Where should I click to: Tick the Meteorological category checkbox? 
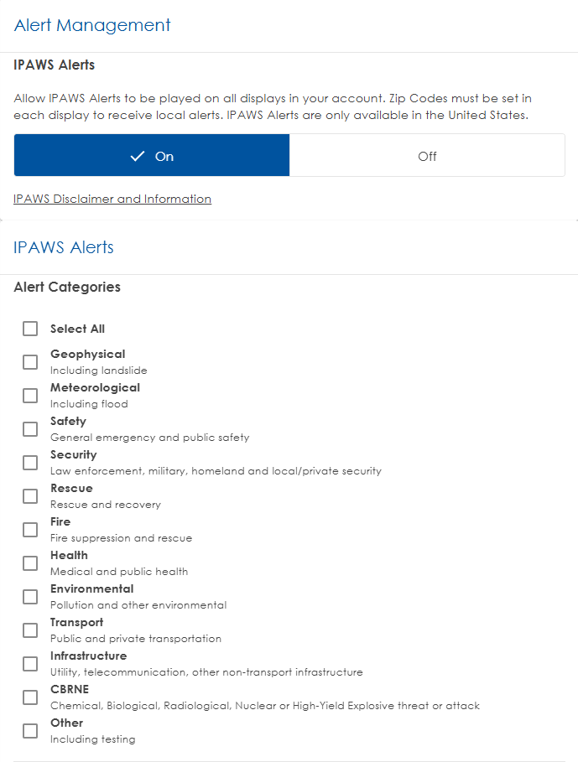click(30, 396)
